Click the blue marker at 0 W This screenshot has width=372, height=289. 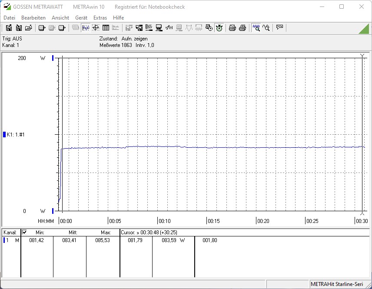53,211
